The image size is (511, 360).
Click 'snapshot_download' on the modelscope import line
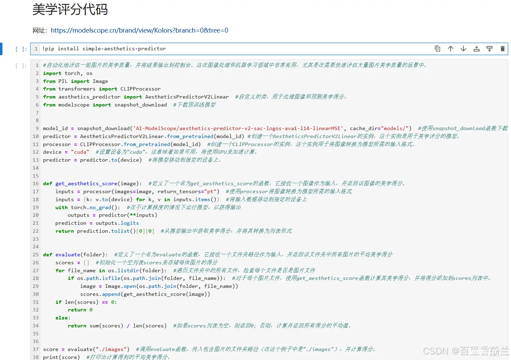(x=140, y=105)
